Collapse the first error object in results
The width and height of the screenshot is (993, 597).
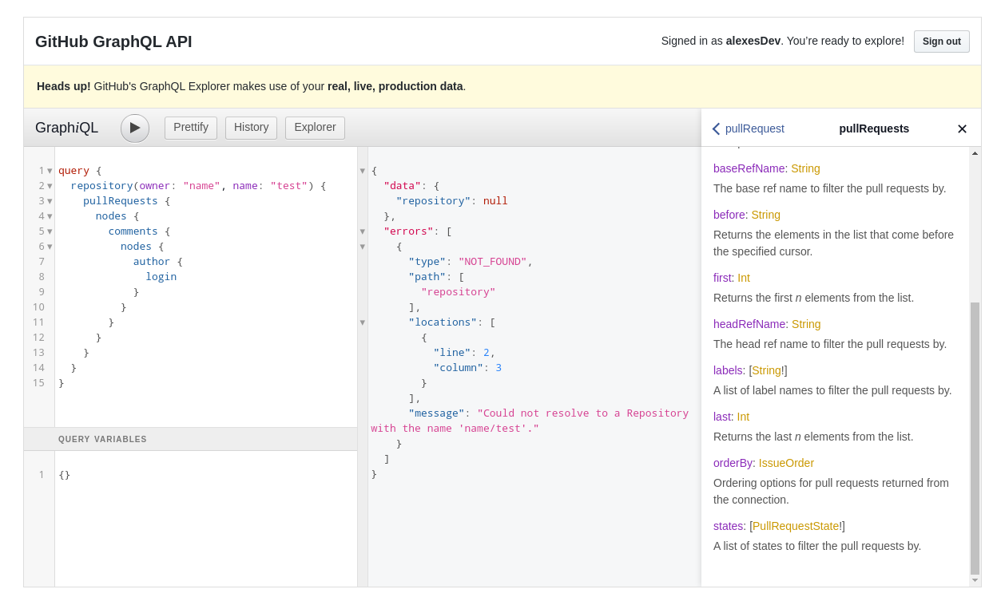click(x=363, y=247)
